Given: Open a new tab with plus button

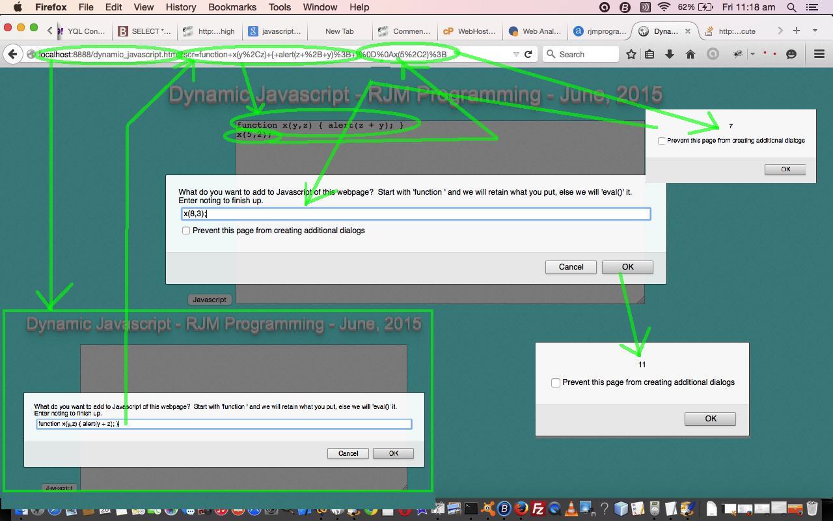Looking at the screenshot, I should click(x=796, y=31).
